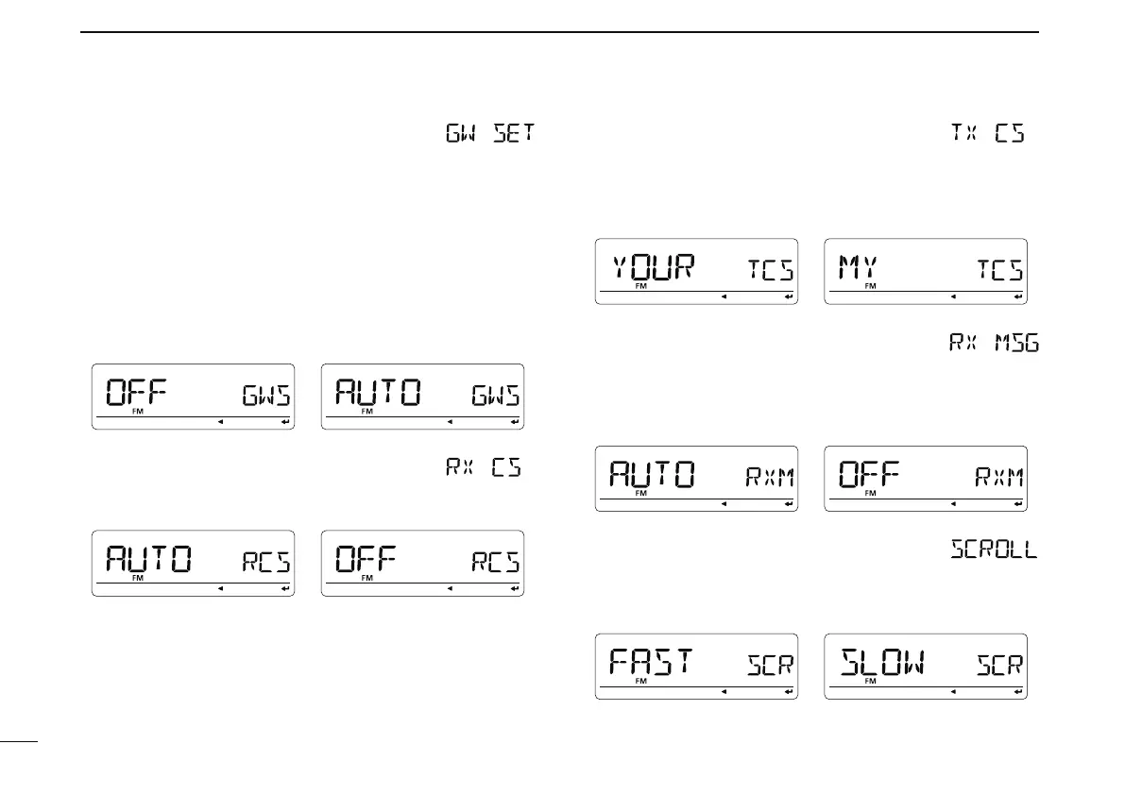This screenshot has width=1125, height=795.
Task: Click the left triangle in the AUTO RCS display
Action: coord(220,588)
